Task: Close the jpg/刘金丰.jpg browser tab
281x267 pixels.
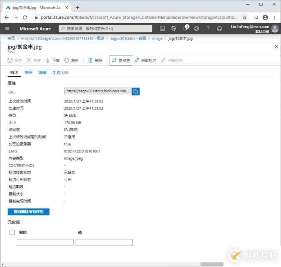Action: (x=67, y=7)
